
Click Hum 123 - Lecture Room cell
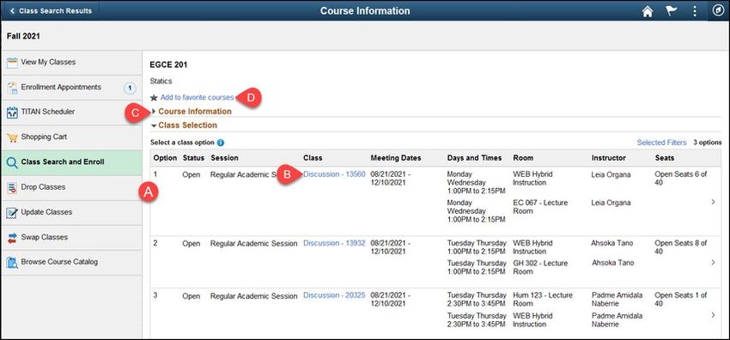click(544, 300)
